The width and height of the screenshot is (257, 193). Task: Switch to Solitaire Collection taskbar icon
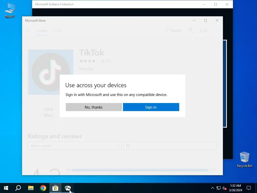point(68,188)
